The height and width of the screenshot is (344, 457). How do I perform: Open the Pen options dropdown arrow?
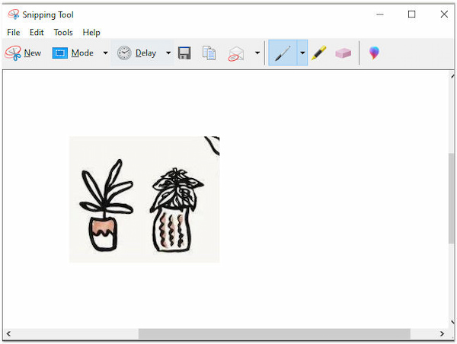pos(302,53)
